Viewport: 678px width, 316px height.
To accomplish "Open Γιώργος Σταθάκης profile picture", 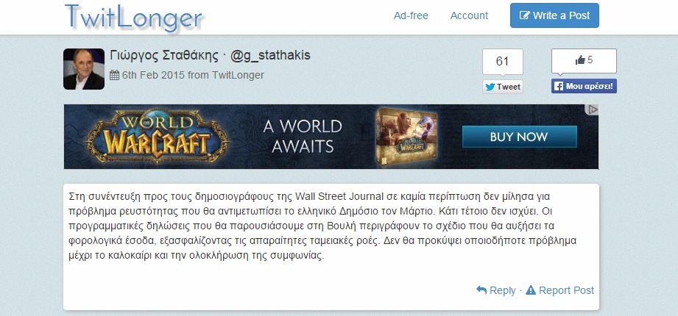I will click(x=84, y=69).
